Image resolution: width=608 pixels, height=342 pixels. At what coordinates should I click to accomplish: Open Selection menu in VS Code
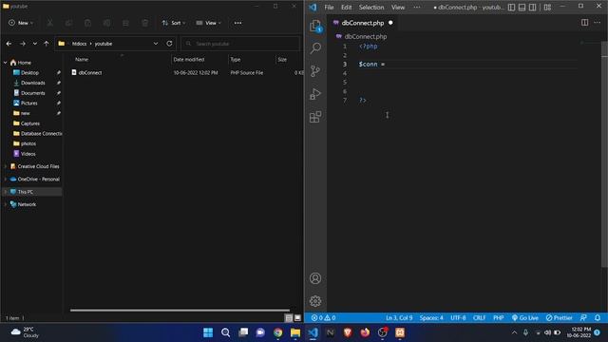click(x=371, y=7)
